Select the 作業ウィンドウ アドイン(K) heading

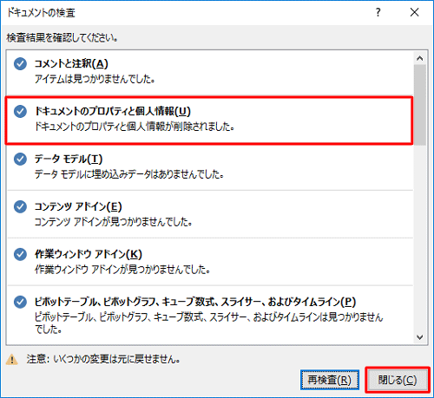tap(89, 254)
